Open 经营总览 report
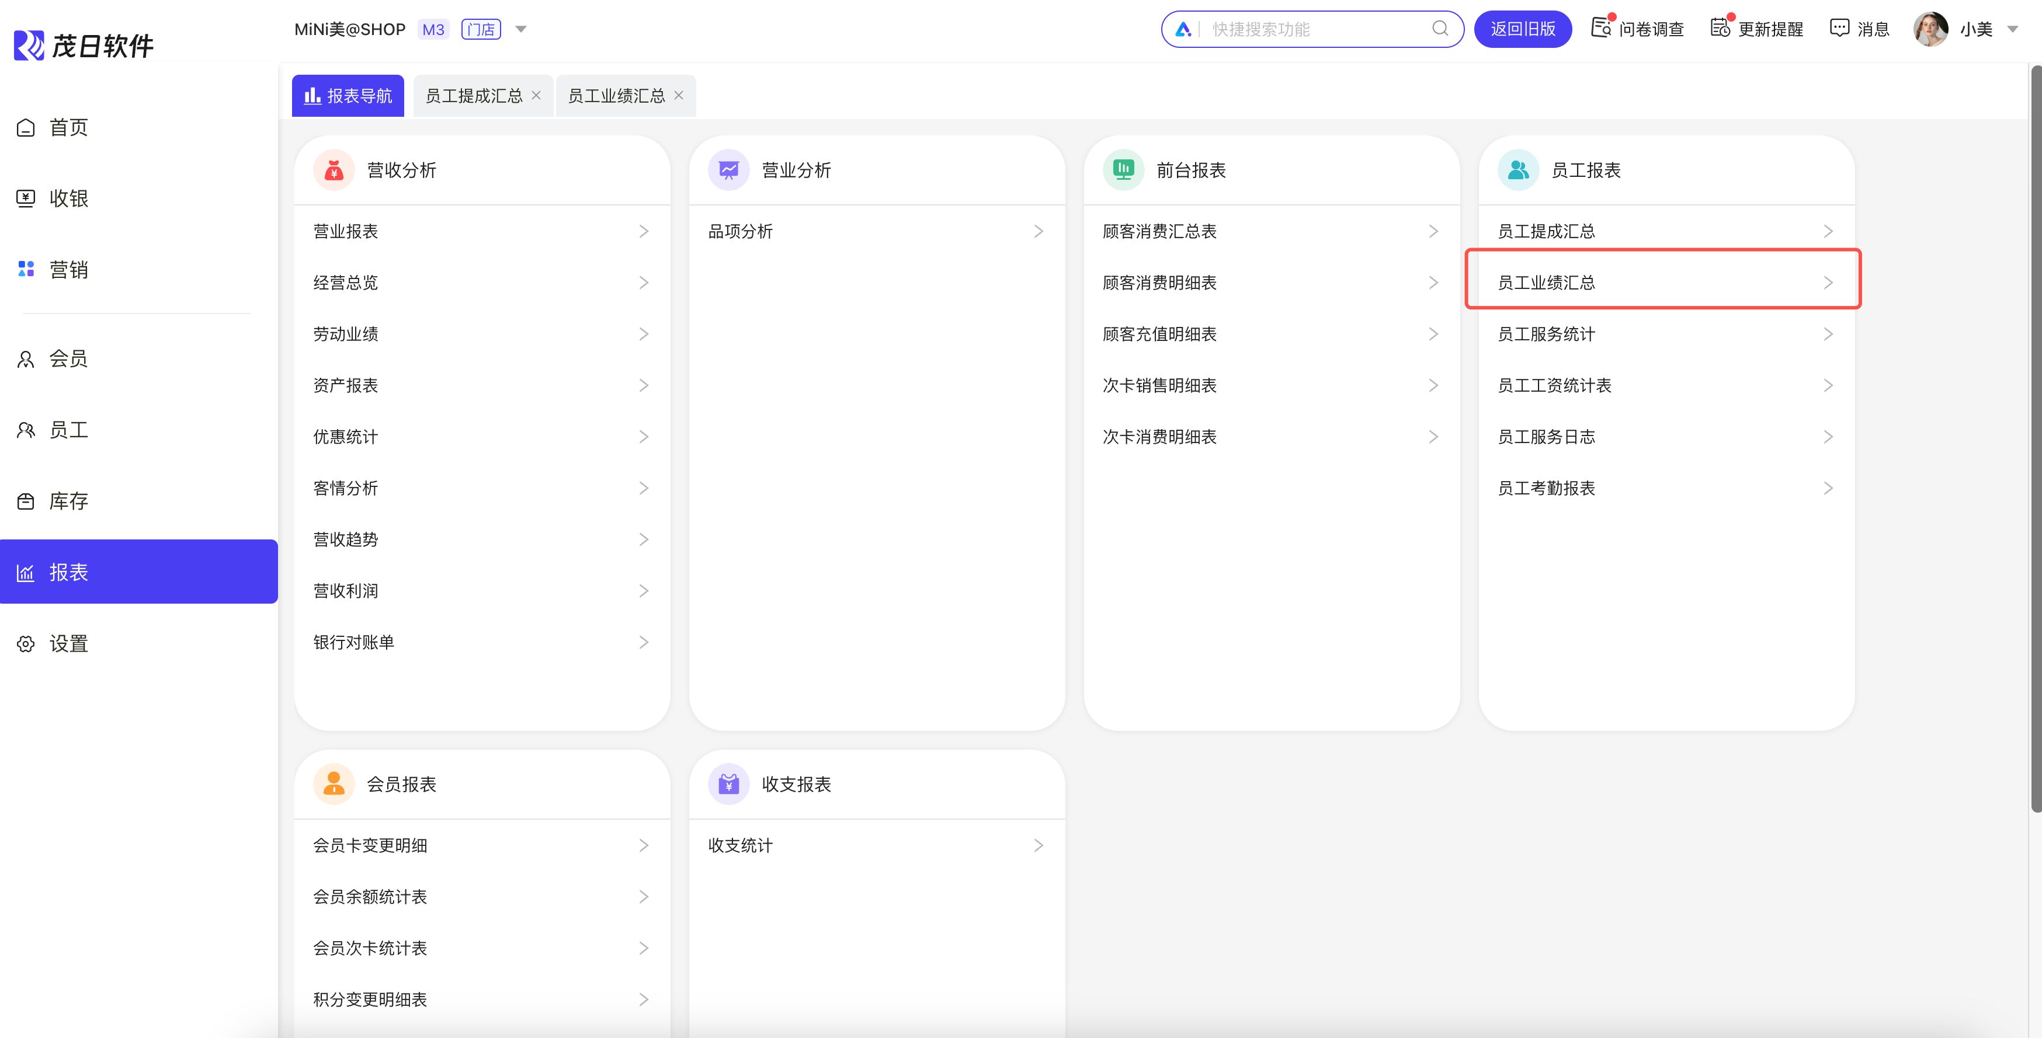 point(482,283)
